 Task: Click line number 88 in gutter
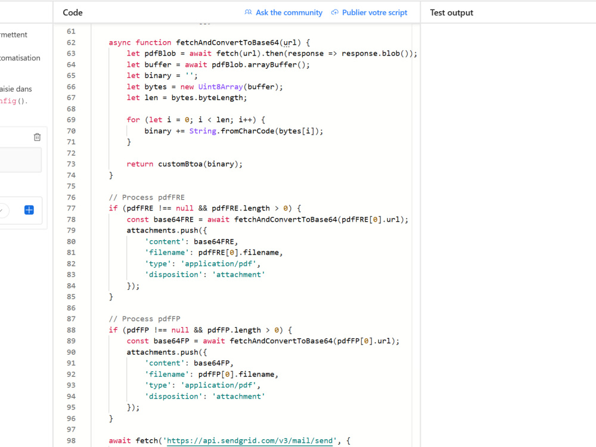[x=71, y=330]
